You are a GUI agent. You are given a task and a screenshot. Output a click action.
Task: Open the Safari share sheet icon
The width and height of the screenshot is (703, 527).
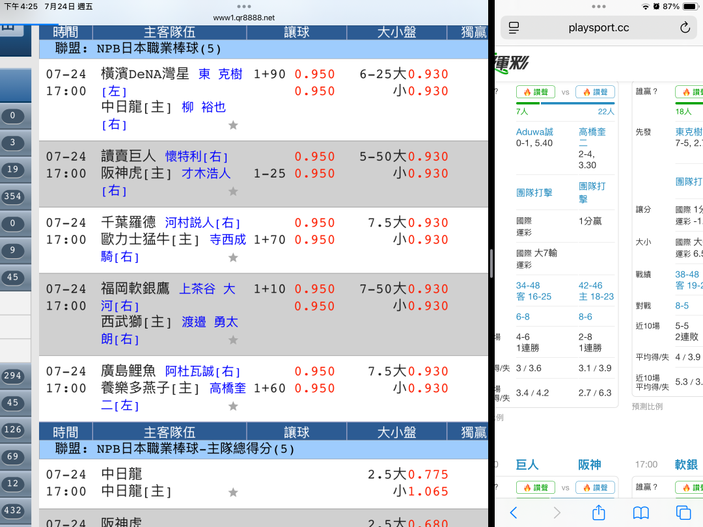point(599,512)
